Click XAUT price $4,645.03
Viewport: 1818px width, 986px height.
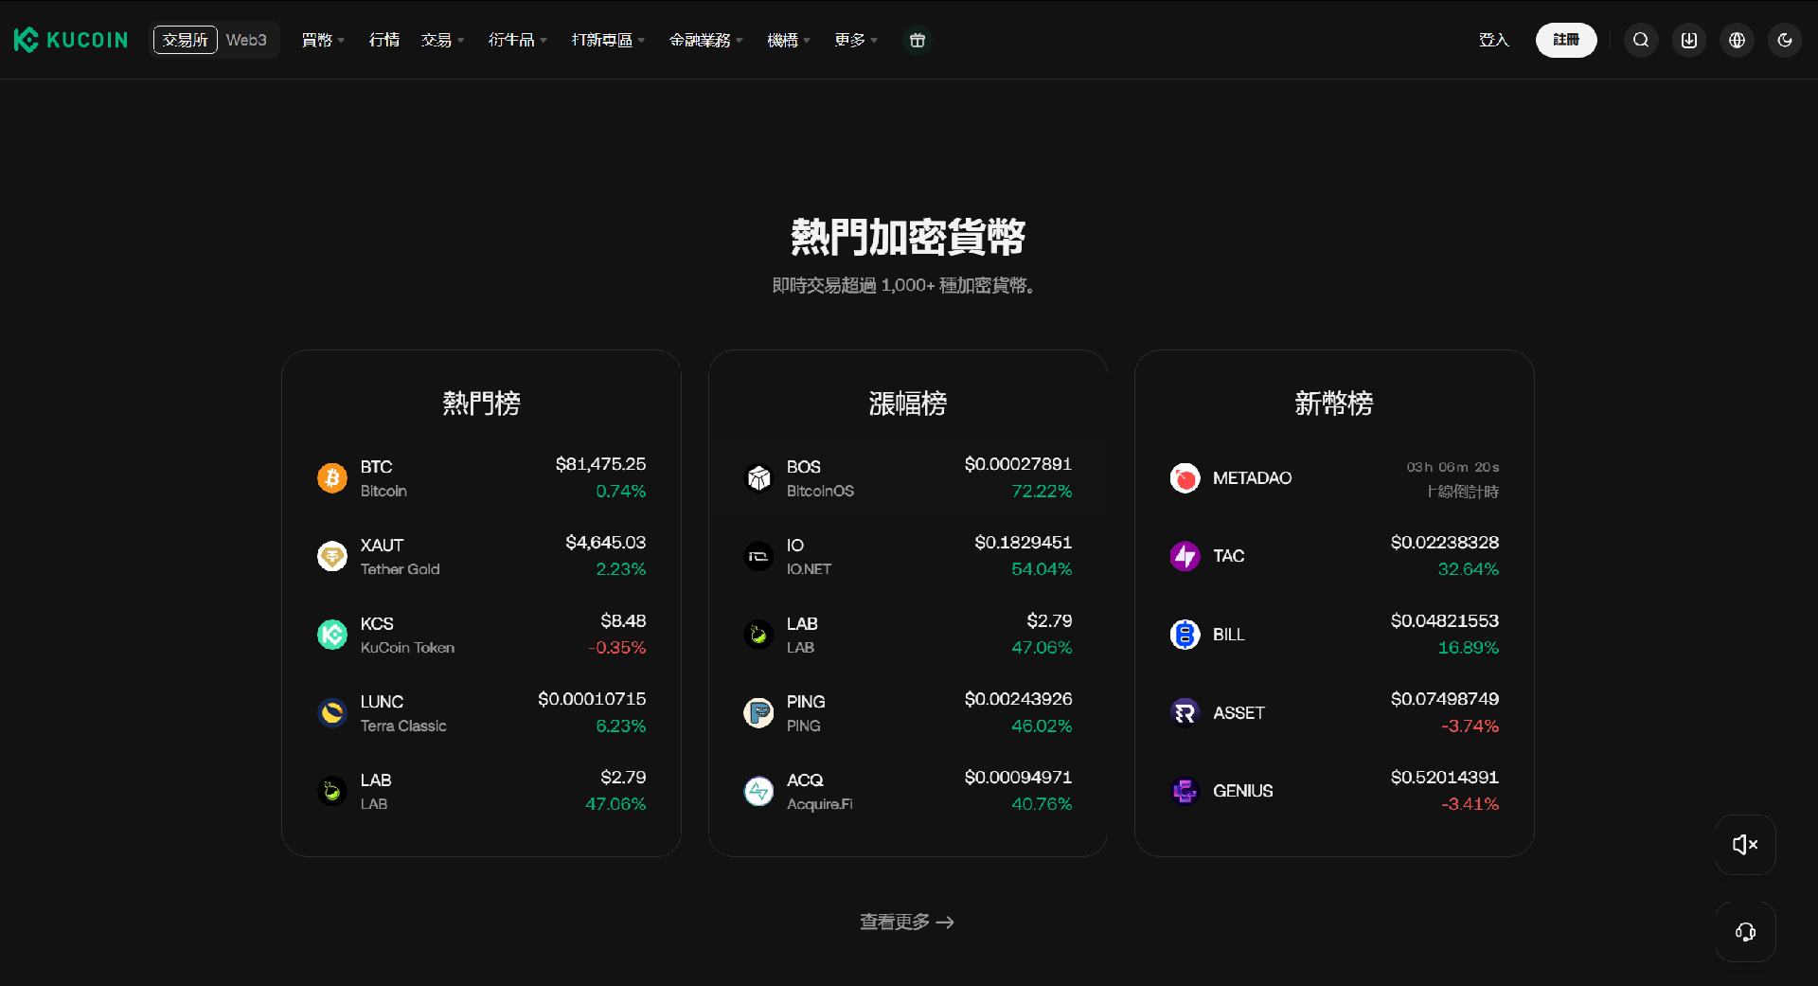[x=606, y=543]
